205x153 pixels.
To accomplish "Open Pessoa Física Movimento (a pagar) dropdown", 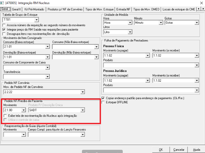I will click(x=148, y=55).
